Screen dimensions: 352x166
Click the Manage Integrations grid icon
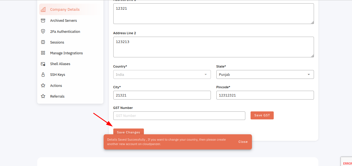[43, 53]
